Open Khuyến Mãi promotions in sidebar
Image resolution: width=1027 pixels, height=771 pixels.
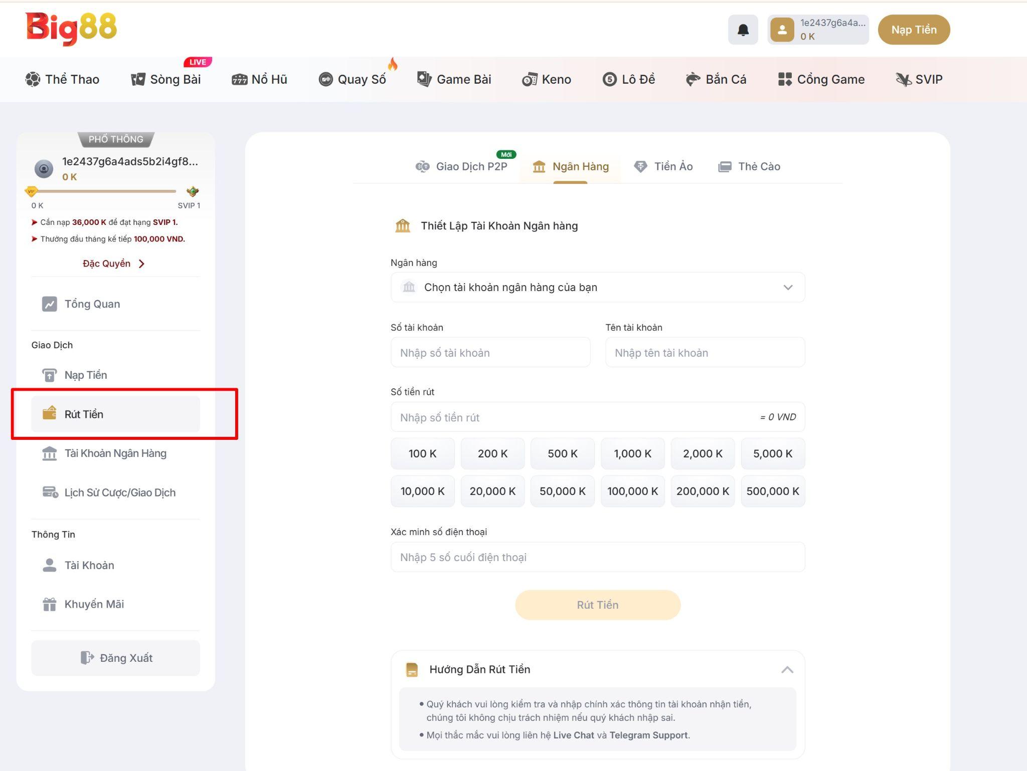click(94, 604)
